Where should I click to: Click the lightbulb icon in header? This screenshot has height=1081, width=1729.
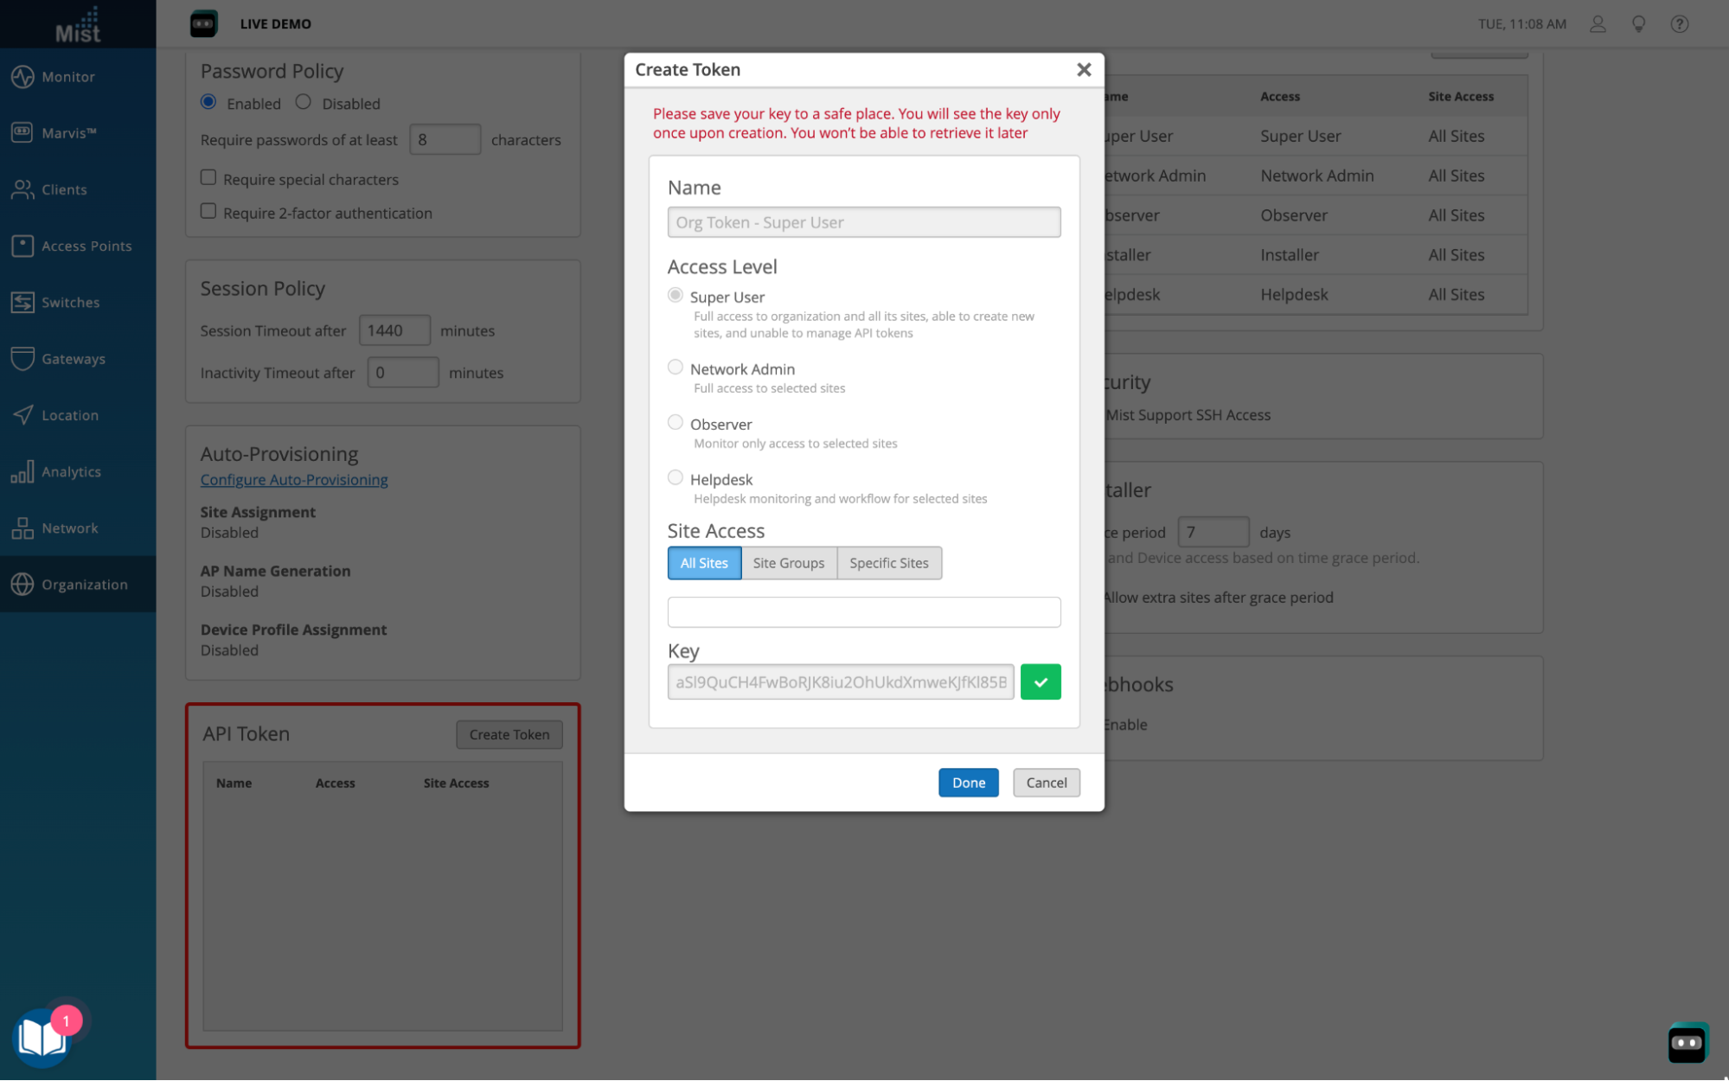1638,24
